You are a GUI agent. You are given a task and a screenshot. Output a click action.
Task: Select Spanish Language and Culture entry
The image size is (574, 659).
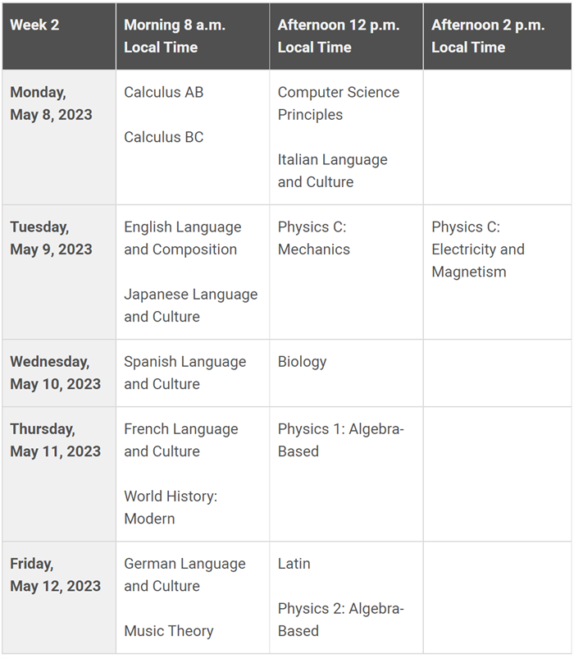(184, 373)
